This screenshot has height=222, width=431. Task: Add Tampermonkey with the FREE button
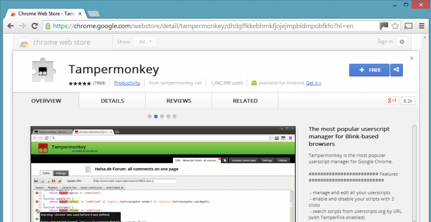[369, 70]
